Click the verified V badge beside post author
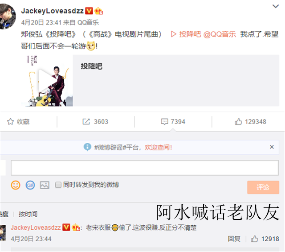285x252 pixels. [89, 11]
